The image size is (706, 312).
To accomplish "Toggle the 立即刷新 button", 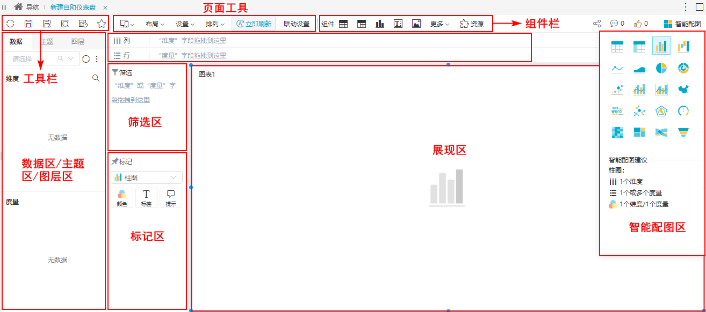I will click(x=254, y=24).
